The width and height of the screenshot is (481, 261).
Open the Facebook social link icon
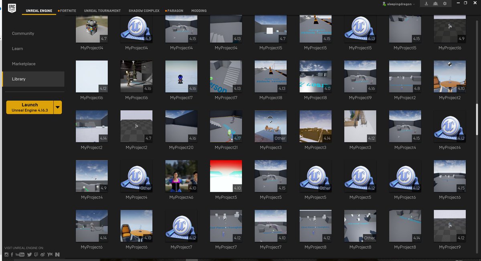pos(12,254)
